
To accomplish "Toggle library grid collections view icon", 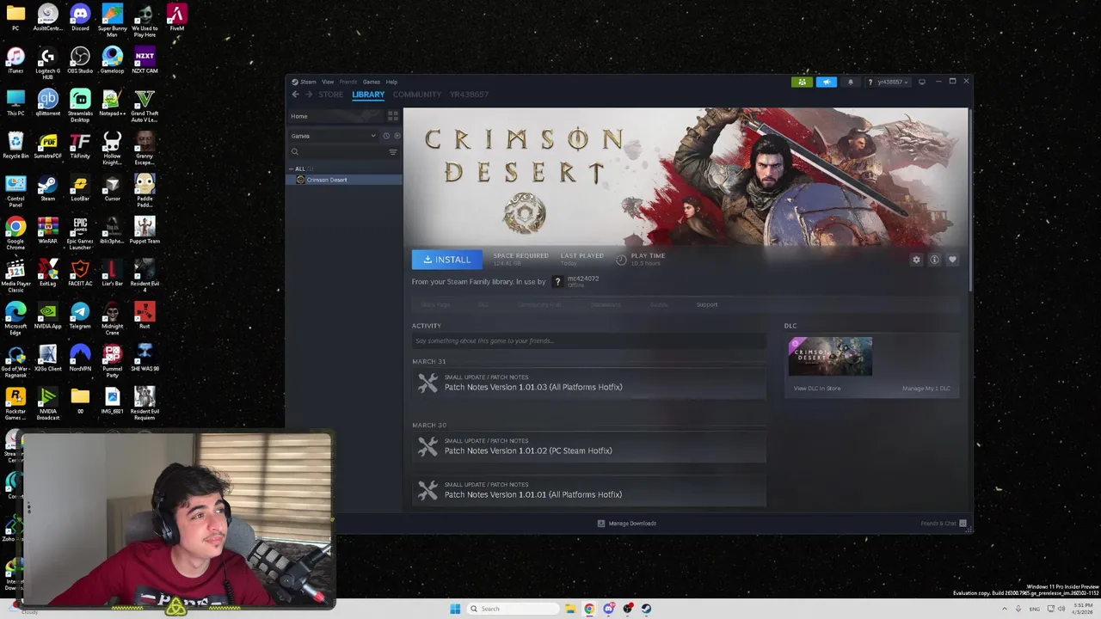I will pyautogui.click(x=393, y=115).
